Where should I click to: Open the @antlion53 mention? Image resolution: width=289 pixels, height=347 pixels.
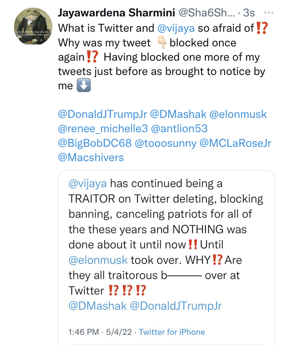(179, 129)
